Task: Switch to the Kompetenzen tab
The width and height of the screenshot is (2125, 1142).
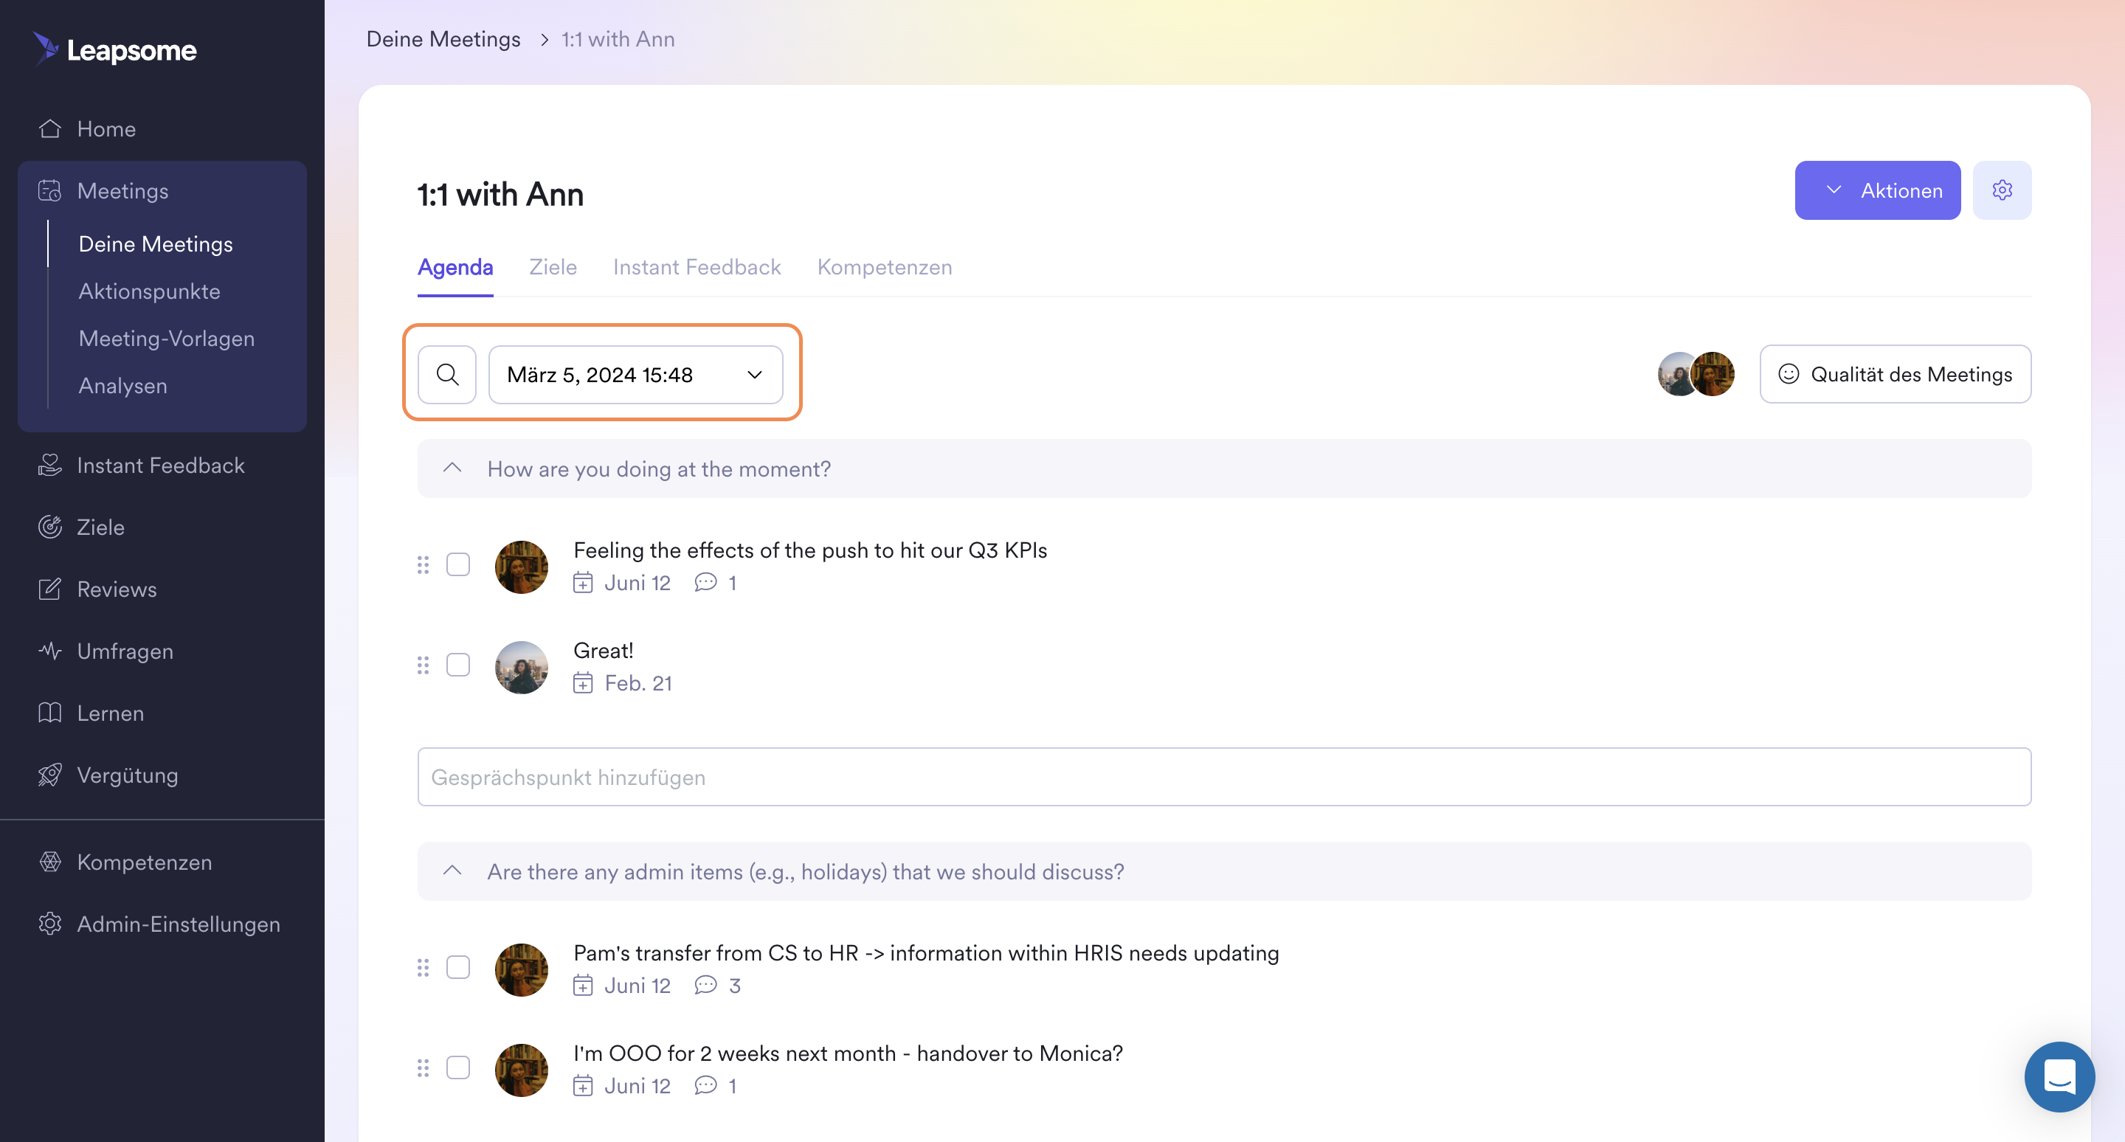Action: pyautogui.click(x=885, y=267)
